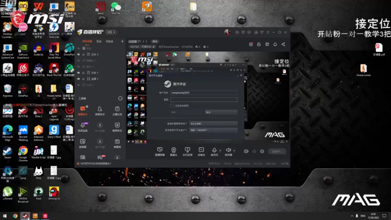This screenshot has height=220, width=391.
Task: Open the room manager assistant tool
Action: pyautogui.click(x=100, y=110)
